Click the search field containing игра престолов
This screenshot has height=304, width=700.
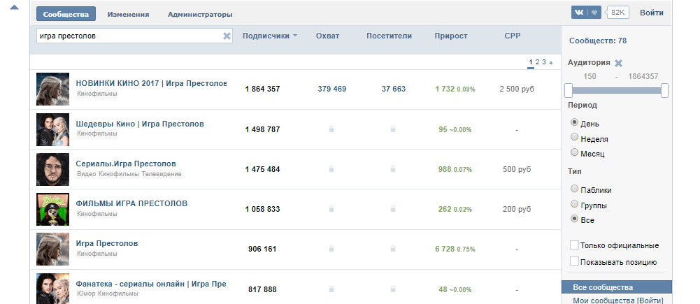point(129,36)
